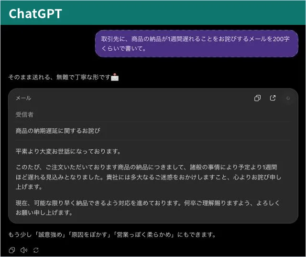306x257 pixels.
Task: Click the paragraph starting with 現在、可能な限り
Action: coord(148,208)
